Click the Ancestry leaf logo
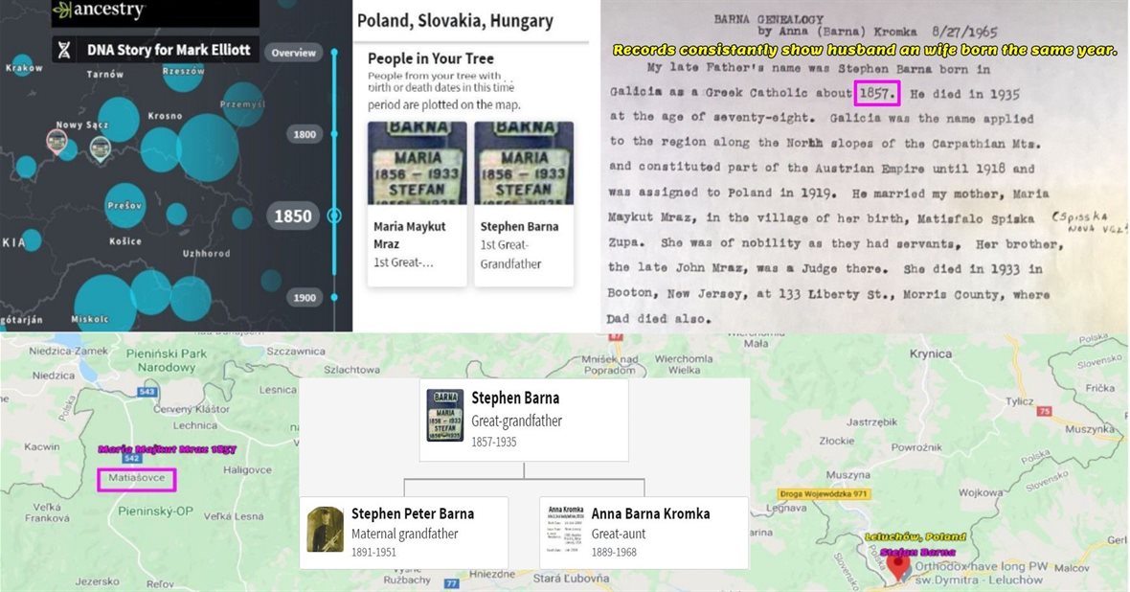 63,11
